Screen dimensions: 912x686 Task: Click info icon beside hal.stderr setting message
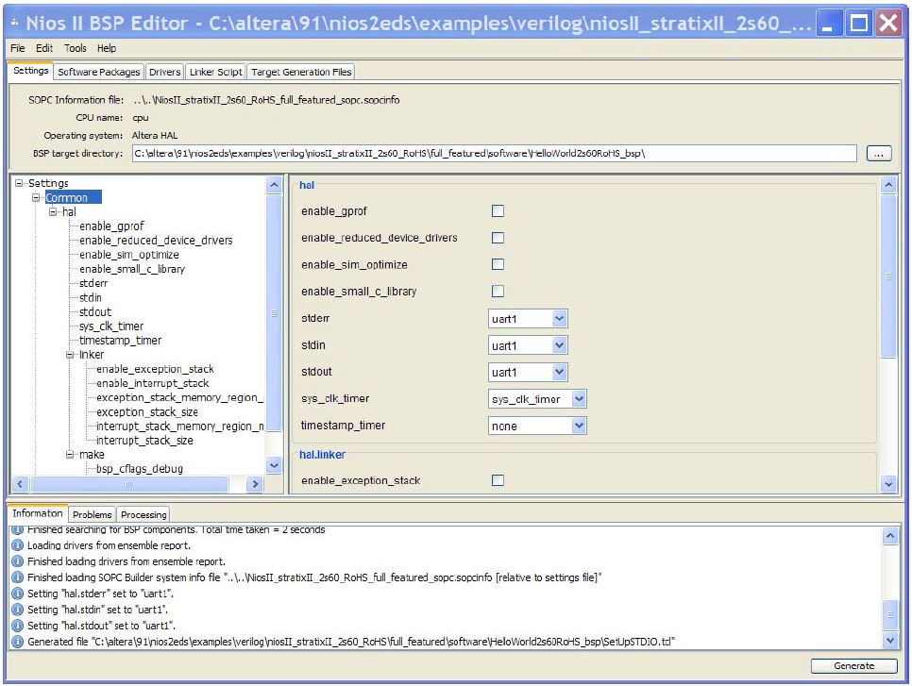pos(18,594)
